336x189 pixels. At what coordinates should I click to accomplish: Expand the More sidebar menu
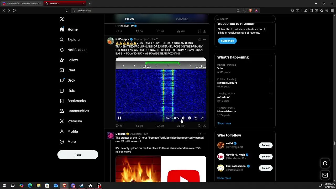[x=68, y=142]
